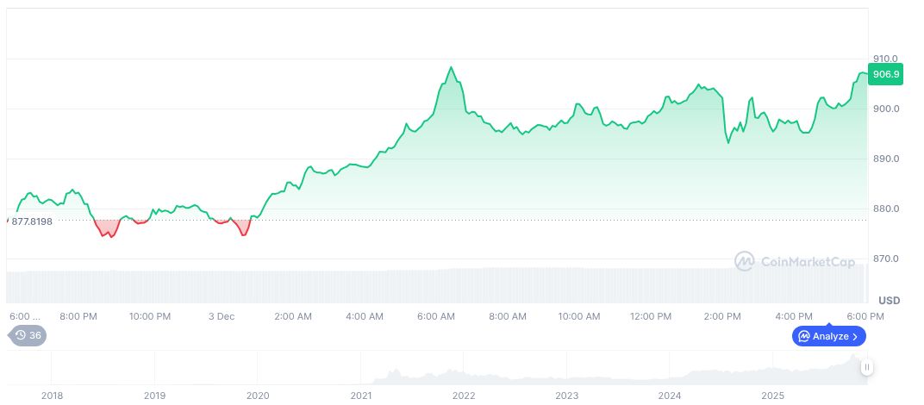Select 2018 on the overview timeline
The image size is (924, 405).
coord(52,396)
